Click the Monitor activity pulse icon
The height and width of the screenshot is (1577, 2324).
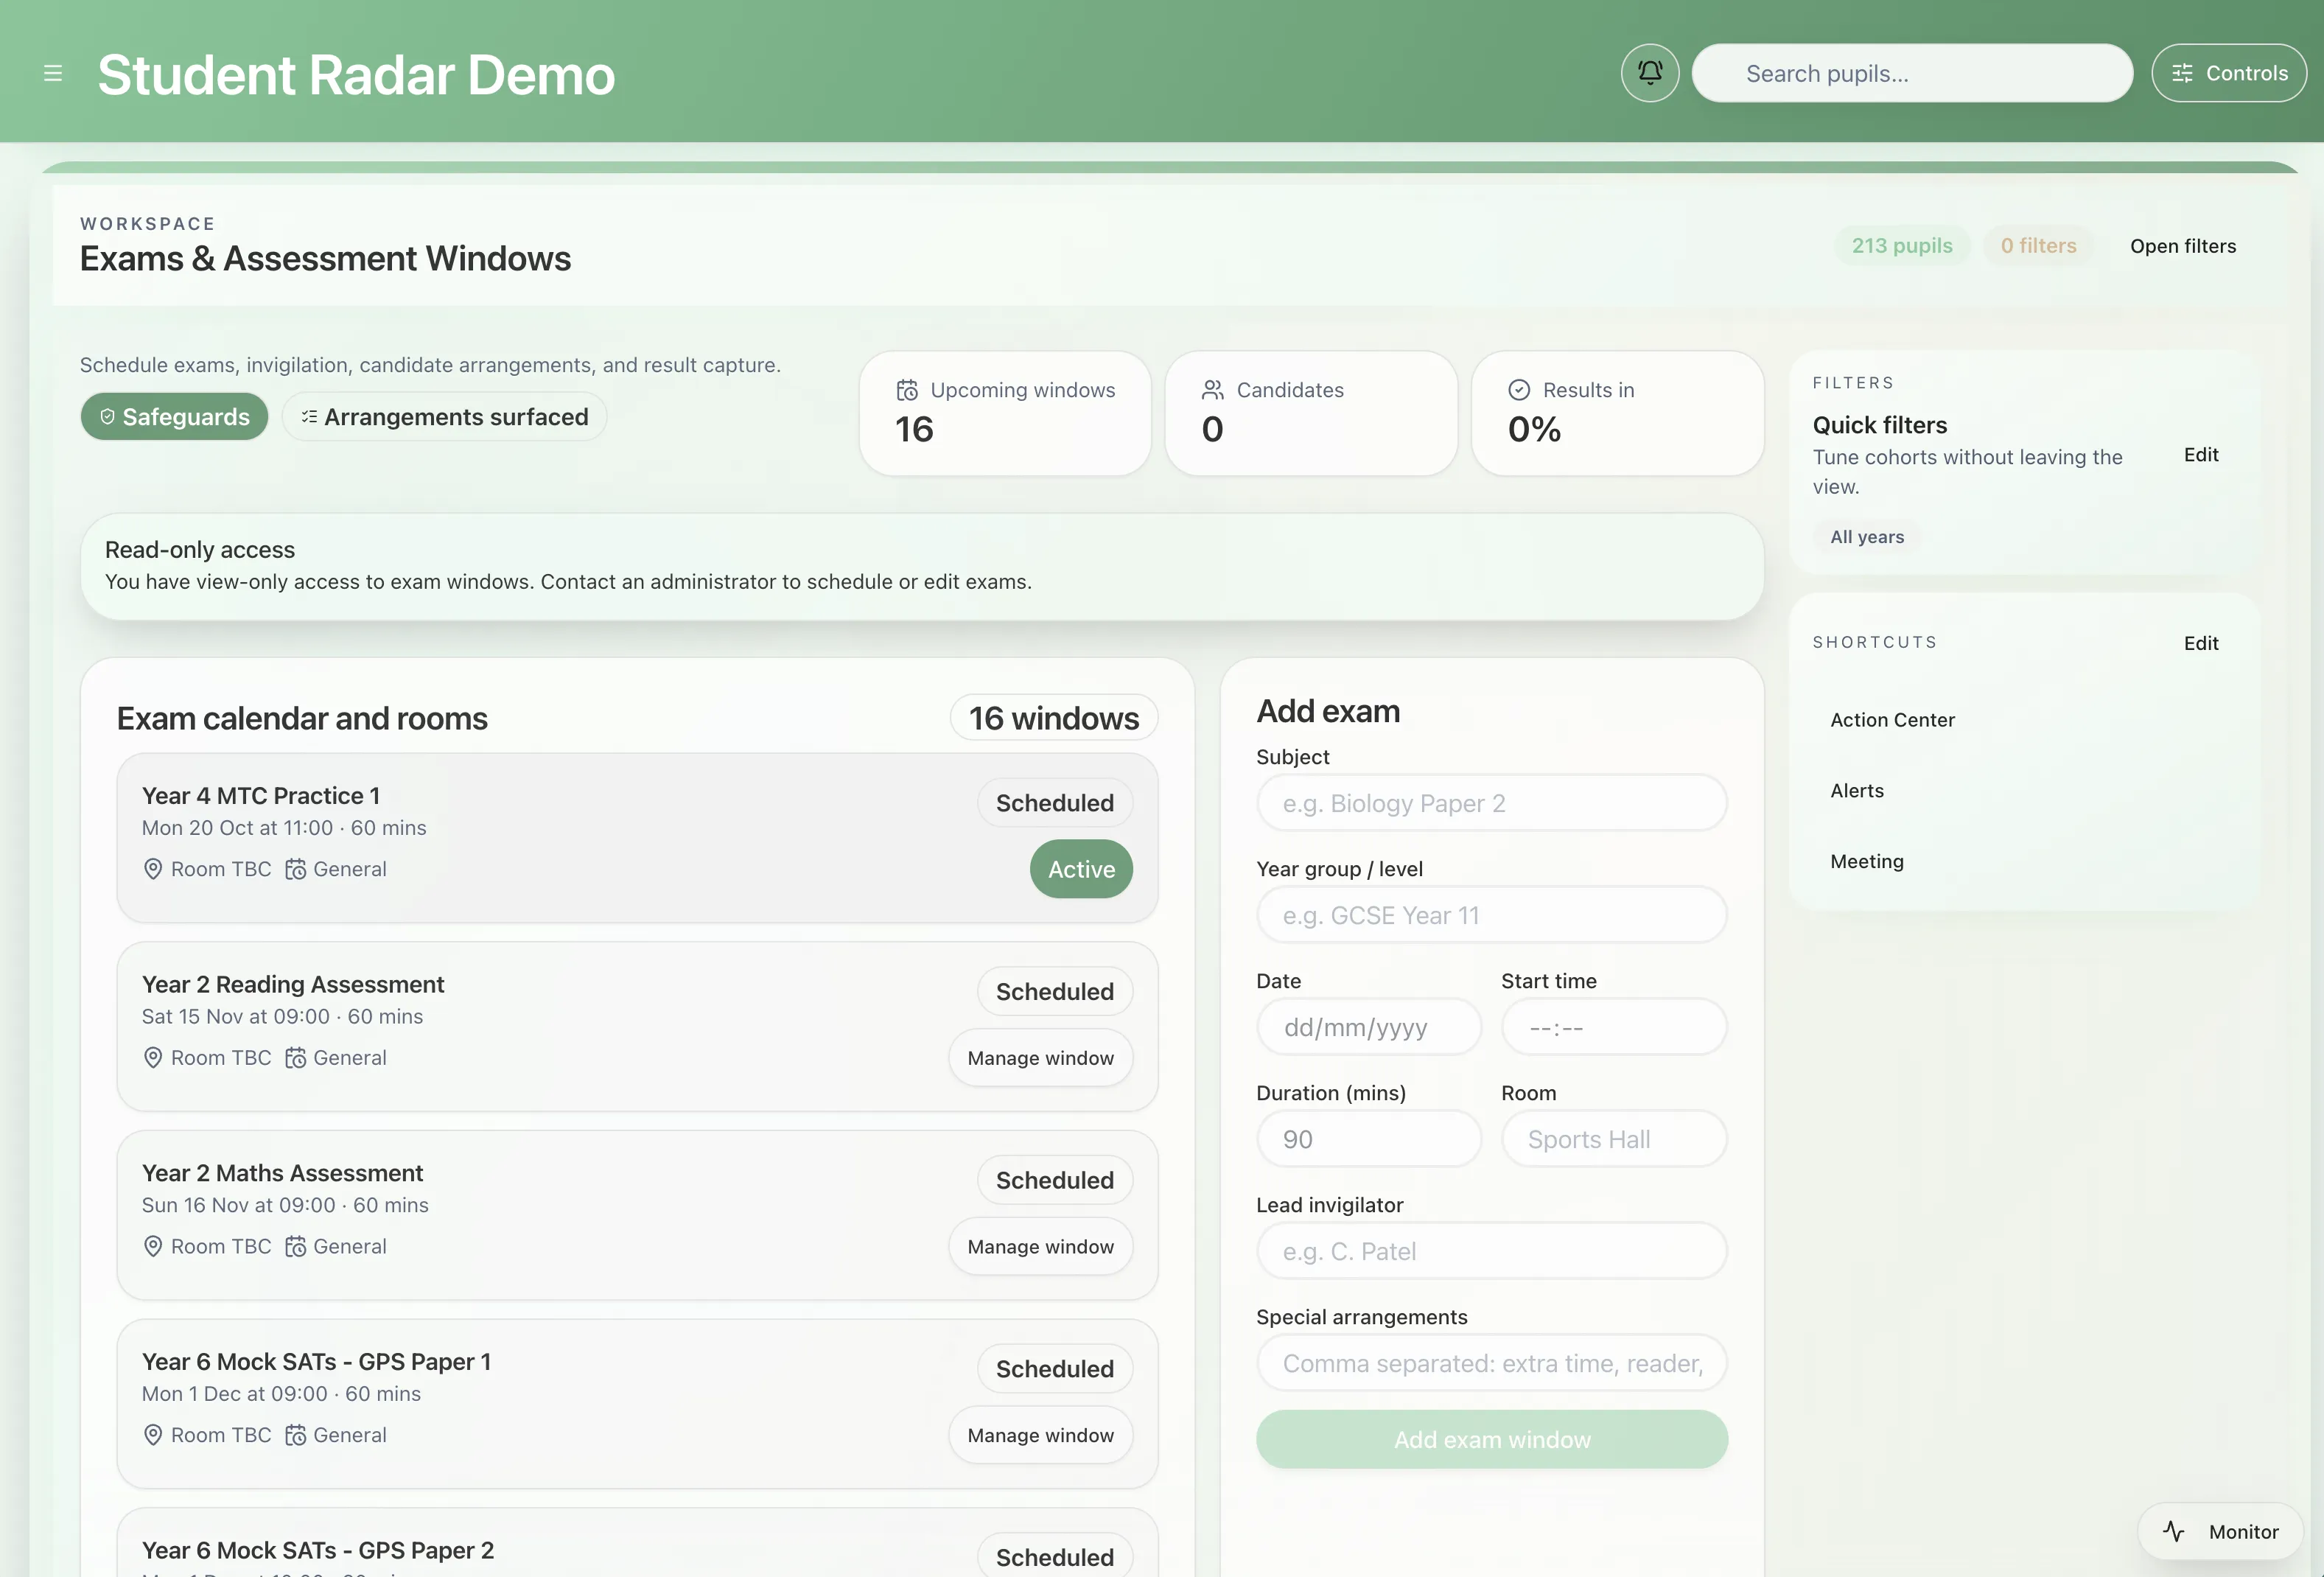[2173, 1531]
